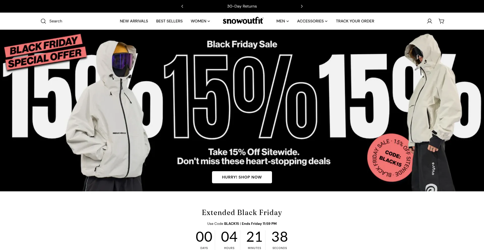Open the shopping cart icon
The width and height of the screenshot is (484, 250).
(x=441, y=21)
